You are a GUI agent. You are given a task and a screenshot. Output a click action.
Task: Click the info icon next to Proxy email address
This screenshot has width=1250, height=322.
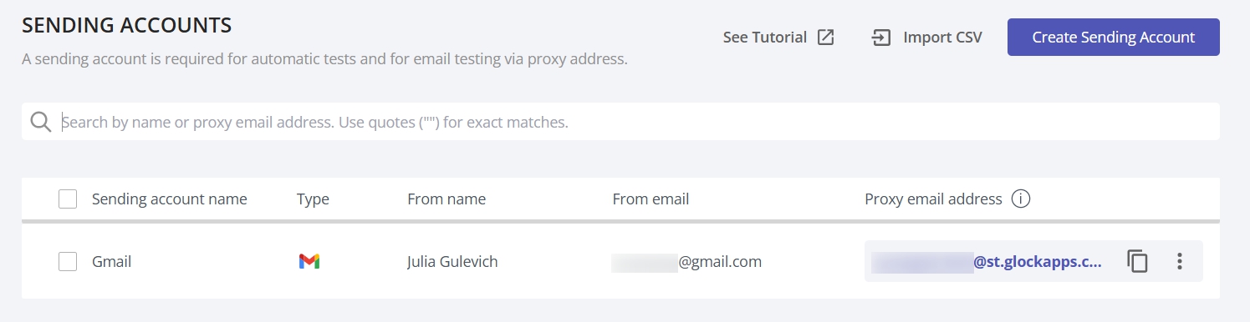pos(1020,199)
